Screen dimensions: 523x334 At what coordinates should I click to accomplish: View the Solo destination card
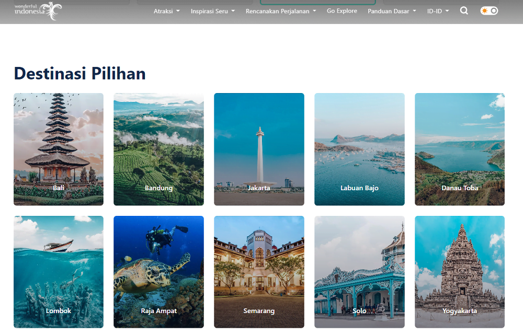pos(360,272)
